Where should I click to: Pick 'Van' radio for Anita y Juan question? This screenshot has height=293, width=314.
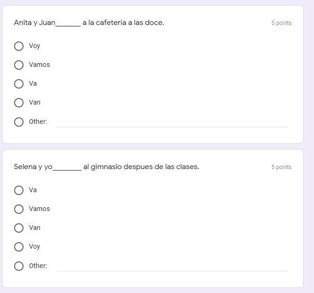coord(19,103)
